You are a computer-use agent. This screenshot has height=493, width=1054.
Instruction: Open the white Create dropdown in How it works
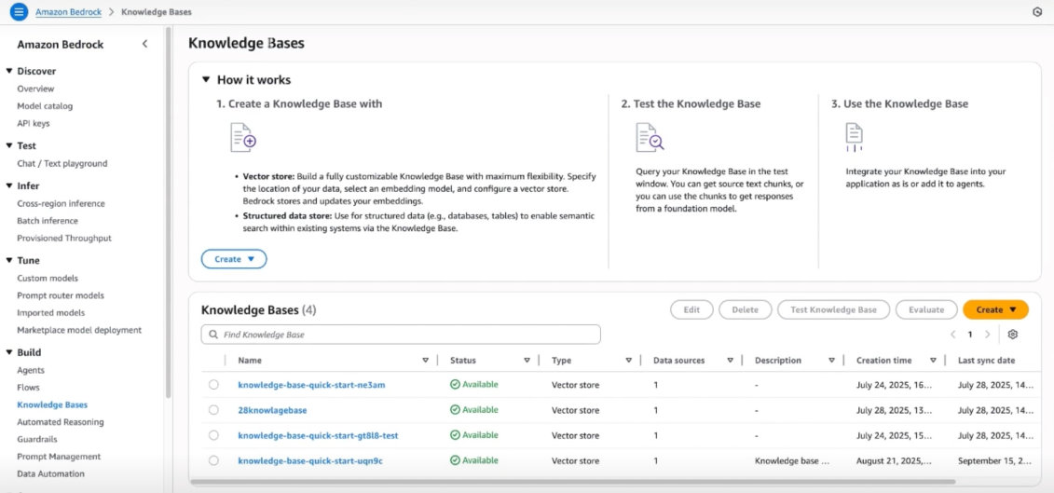[234, 259]
